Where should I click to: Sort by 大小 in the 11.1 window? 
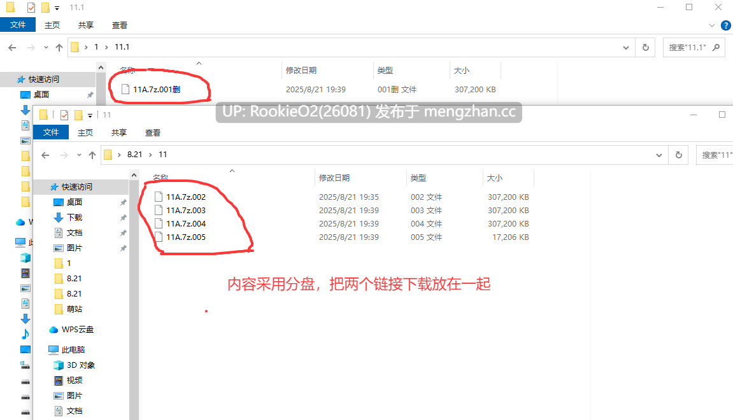point(462,71)
